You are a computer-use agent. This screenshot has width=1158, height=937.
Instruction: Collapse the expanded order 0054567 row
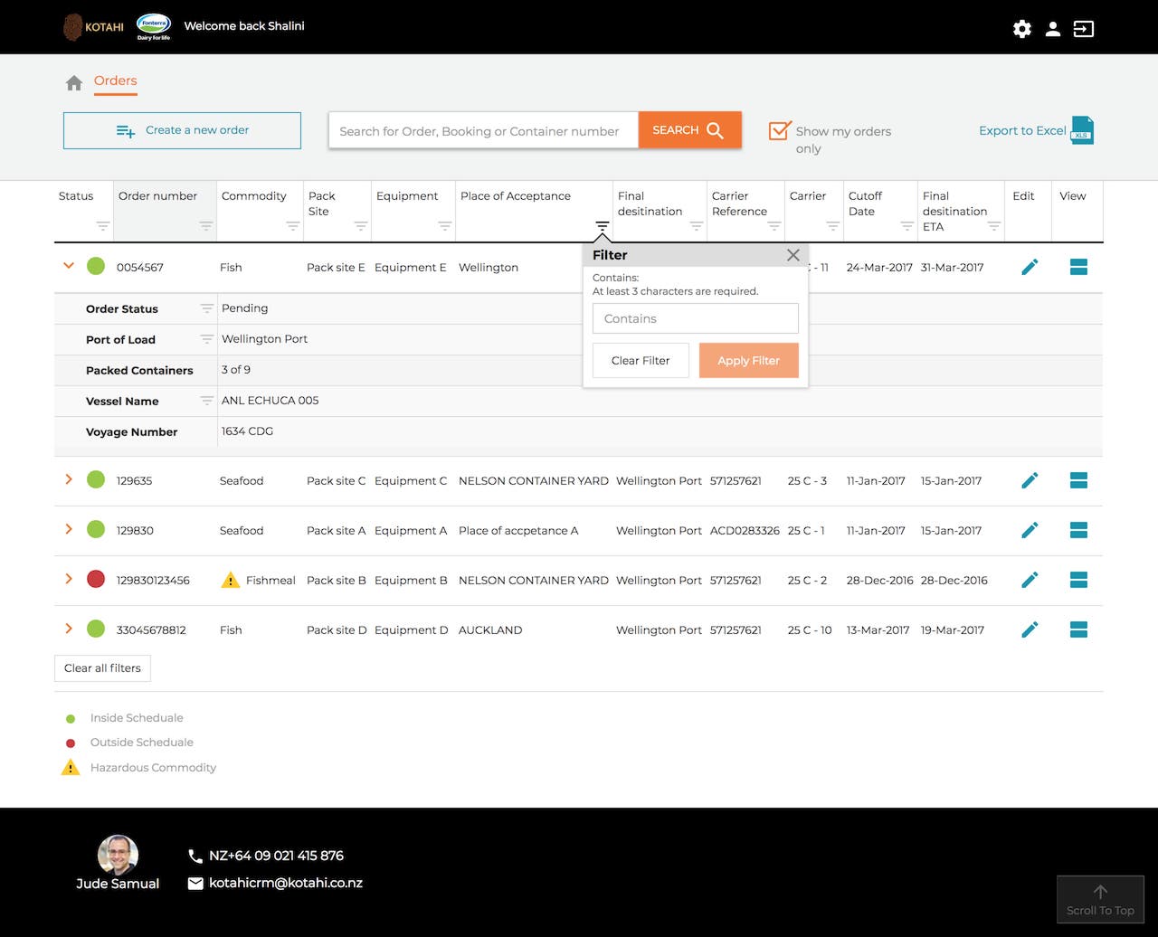click(68, 266)
